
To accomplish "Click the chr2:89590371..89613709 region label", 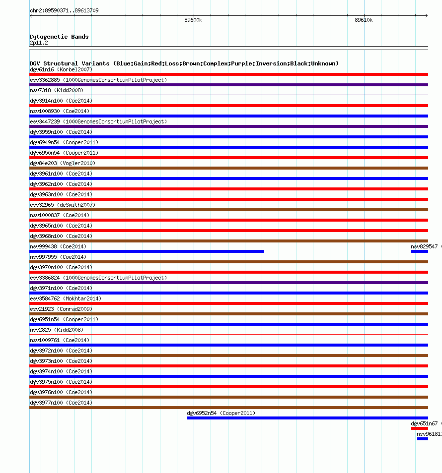I will (x=64, y=10).
